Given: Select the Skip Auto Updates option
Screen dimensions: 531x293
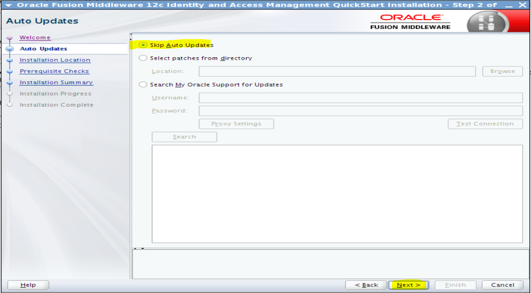Looking at the screenshot, I should click(x=143, y=45).
